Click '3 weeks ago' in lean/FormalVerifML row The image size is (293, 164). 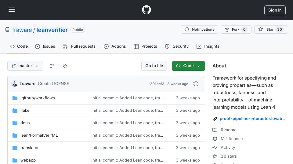point(188,135)
